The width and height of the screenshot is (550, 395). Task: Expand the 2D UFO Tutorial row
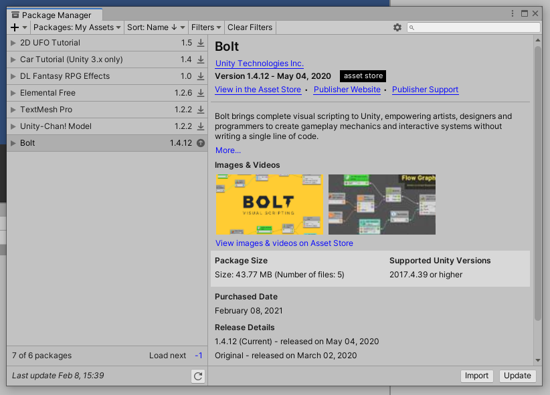13,43
